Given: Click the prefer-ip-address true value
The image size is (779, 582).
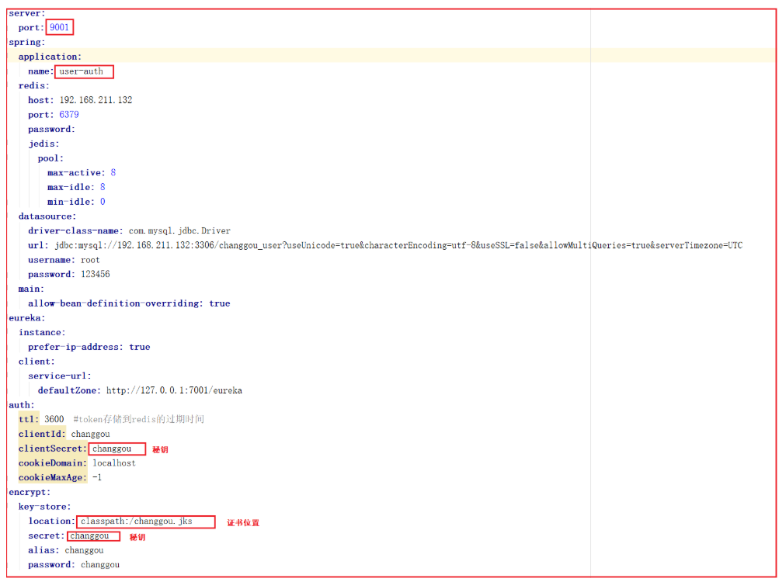Looking at the screenshot, I should point(140,347).
